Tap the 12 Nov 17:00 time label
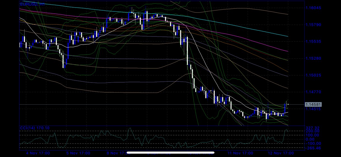Screen dimensions: 341x157 click(281, 153)
